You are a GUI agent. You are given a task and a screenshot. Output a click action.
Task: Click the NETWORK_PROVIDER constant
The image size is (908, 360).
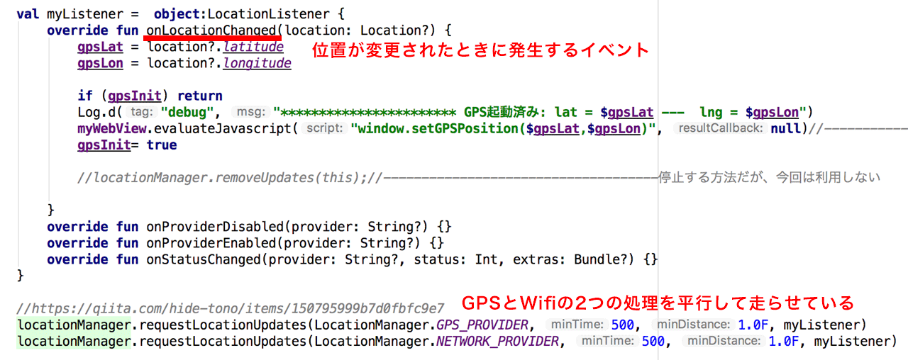coord(497,341)
